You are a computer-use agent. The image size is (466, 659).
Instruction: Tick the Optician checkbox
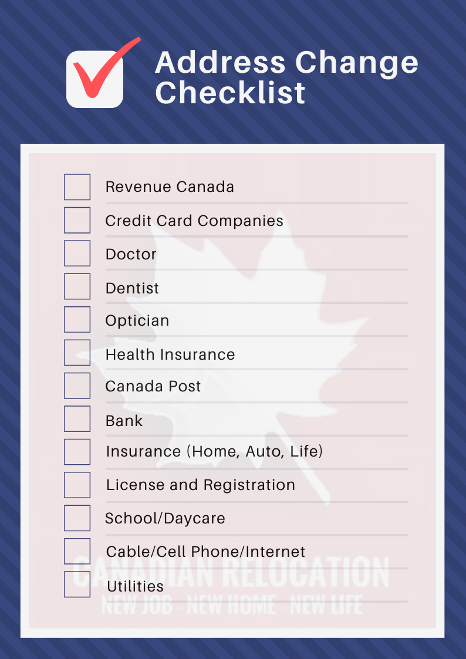pos(77,320)
